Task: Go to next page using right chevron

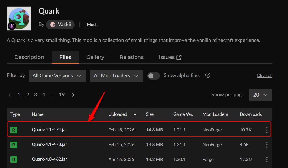Action: pyautogui.click(x=73, y=95)
